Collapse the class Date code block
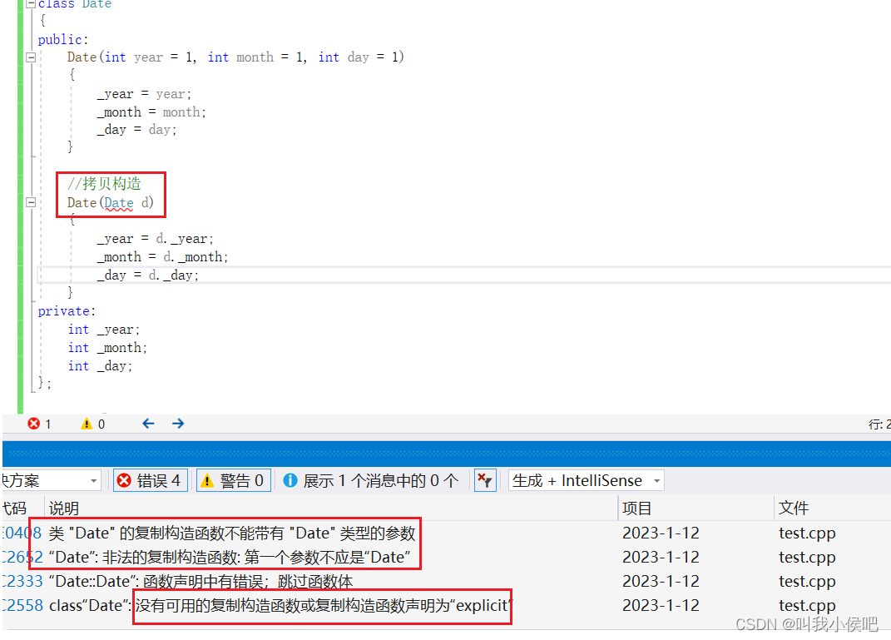This screenshot has width=891, height=640. click(32, 3)
